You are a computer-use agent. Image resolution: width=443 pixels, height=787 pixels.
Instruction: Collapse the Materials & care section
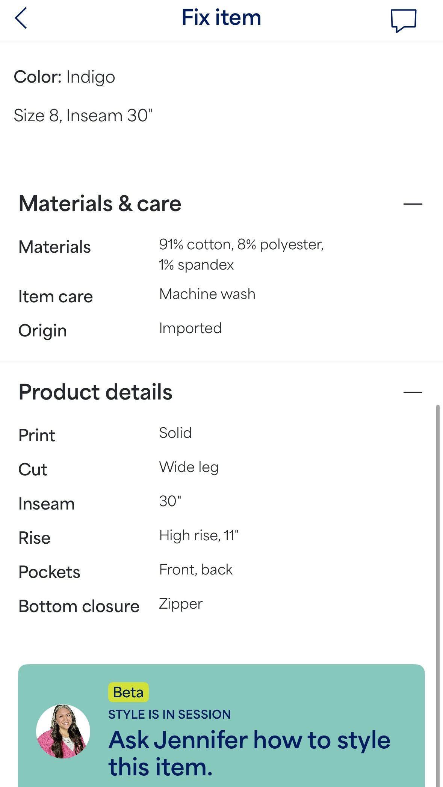[413, 204]
